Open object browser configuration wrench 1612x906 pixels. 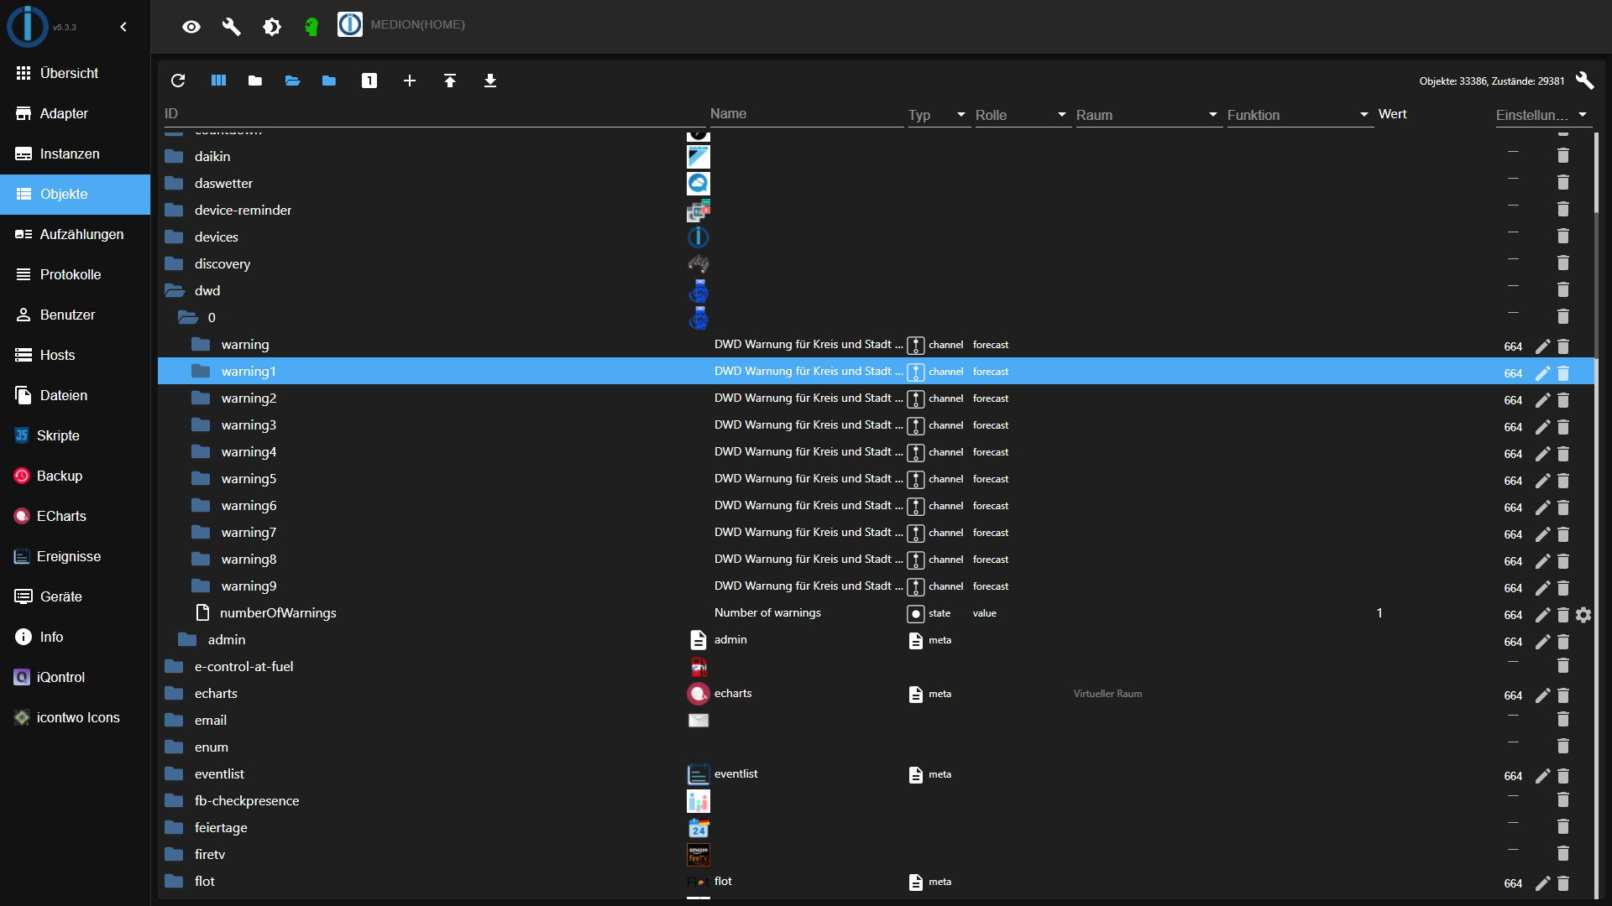pyautogui.click(x=1584, y=81)
